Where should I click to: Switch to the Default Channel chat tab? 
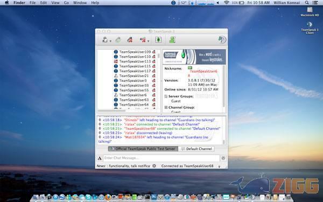click(x=196, y=149)
